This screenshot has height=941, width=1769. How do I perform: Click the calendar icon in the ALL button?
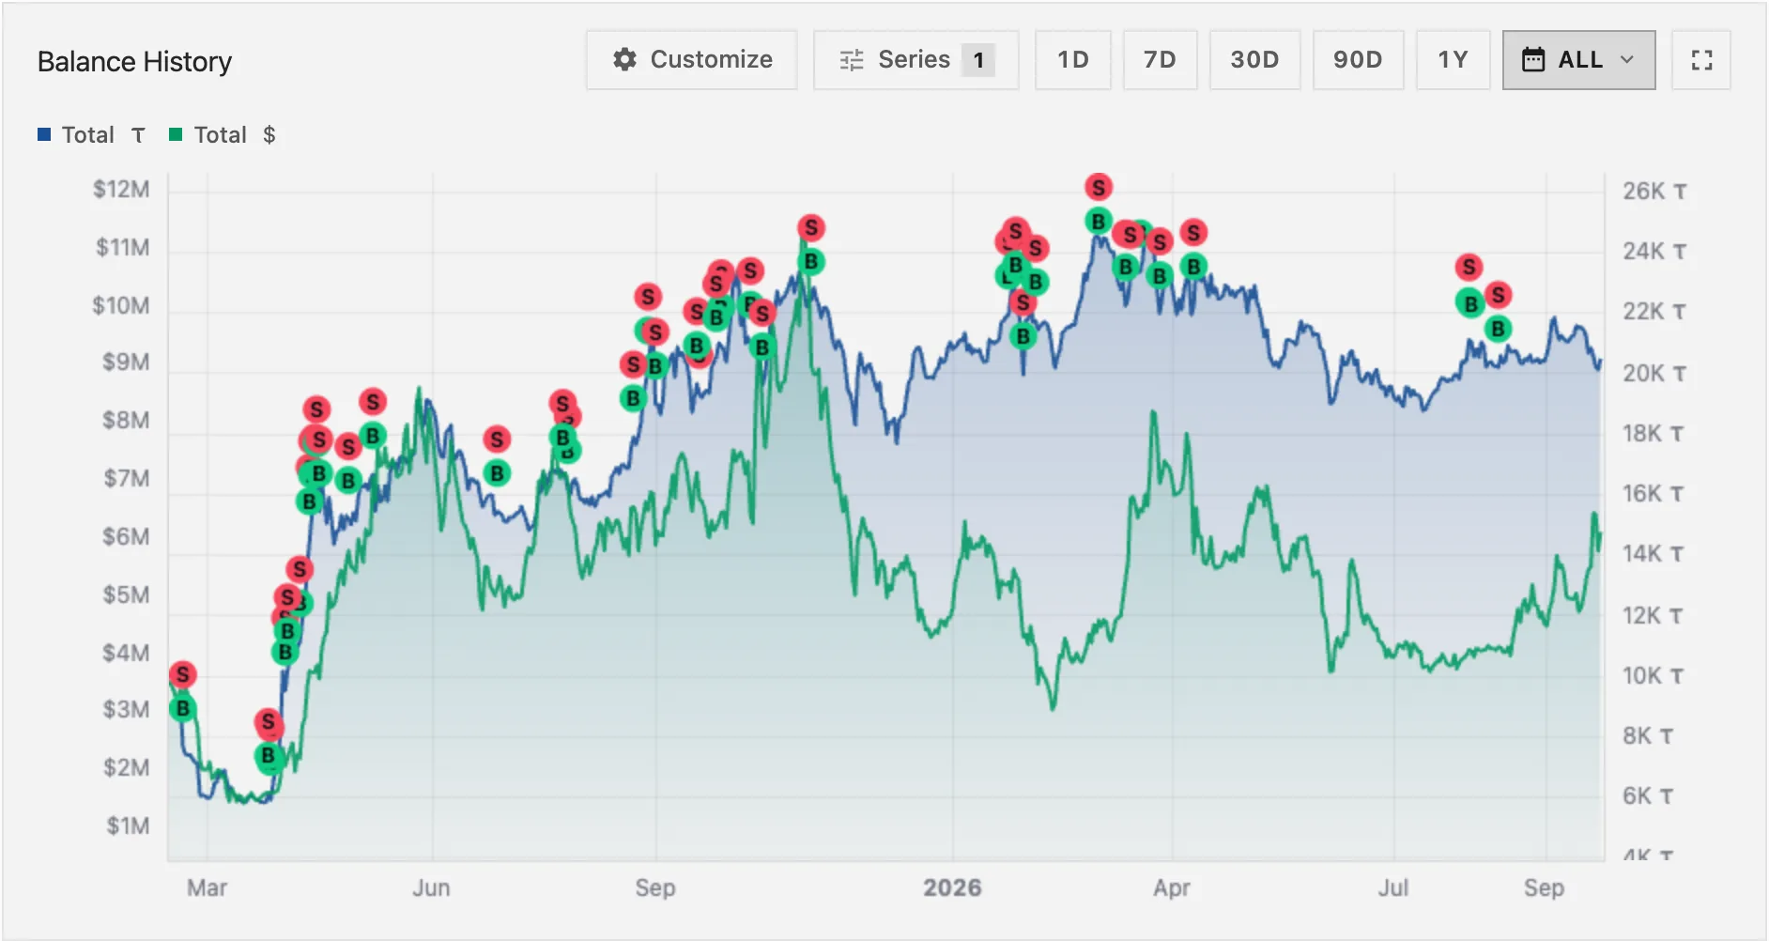coord(1532,60)
